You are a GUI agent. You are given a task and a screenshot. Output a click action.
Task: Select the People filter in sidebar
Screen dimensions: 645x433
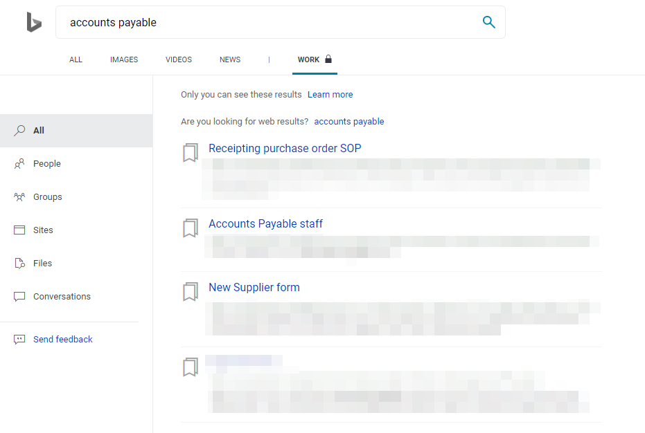pyautogui.click(x=47, y=164)
